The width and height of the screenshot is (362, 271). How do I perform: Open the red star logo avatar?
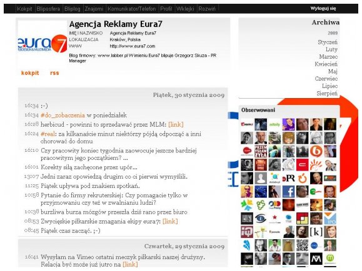(x=274, y=219)
